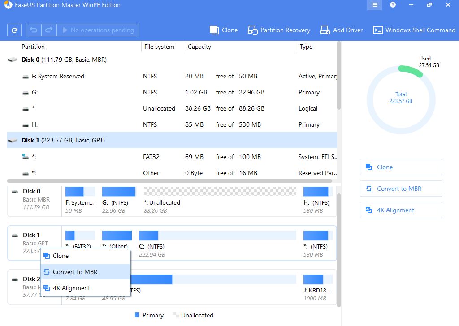
Task: Open Partition Recovery from toolbar
Action: 279,30
